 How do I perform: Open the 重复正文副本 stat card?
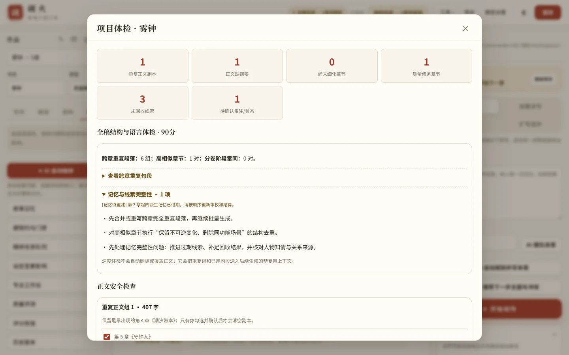pos(143,66)
